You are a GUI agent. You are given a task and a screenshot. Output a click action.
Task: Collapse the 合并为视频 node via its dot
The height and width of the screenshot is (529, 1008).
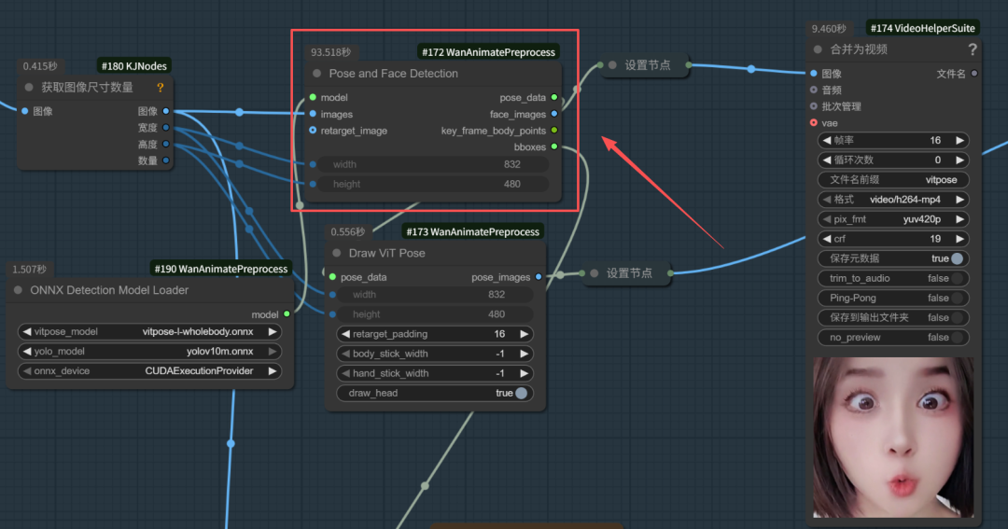818,49
